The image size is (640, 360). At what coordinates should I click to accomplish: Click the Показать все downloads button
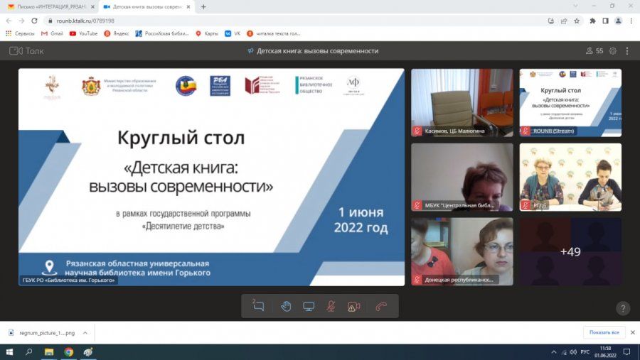pyautogui.click(x=604, y=332)
